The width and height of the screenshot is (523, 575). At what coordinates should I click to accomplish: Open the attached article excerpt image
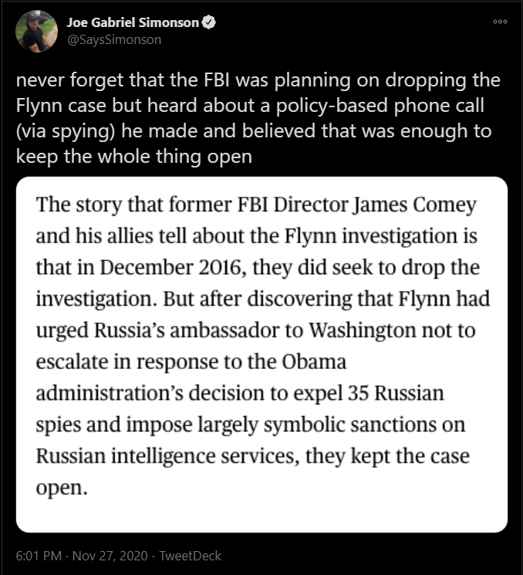[x=261, y=354]
